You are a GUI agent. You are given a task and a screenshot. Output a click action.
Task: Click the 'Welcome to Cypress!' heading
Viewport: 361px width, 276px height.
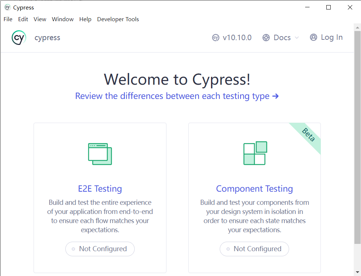[177, 80]
